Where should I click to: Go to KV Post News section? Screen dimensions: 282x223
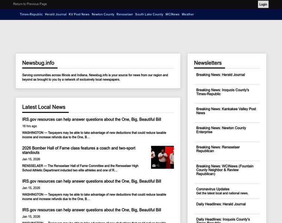click(79, 14)
